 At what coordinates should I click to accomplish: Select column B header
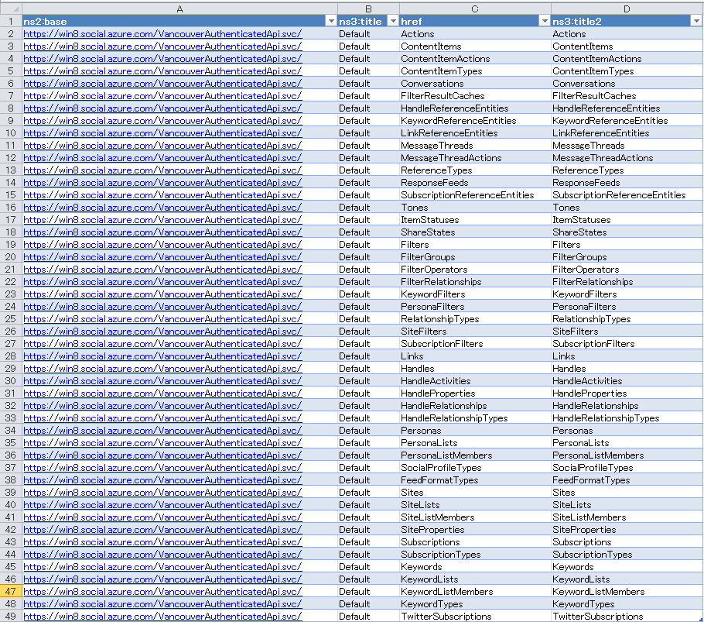point(367,9)
